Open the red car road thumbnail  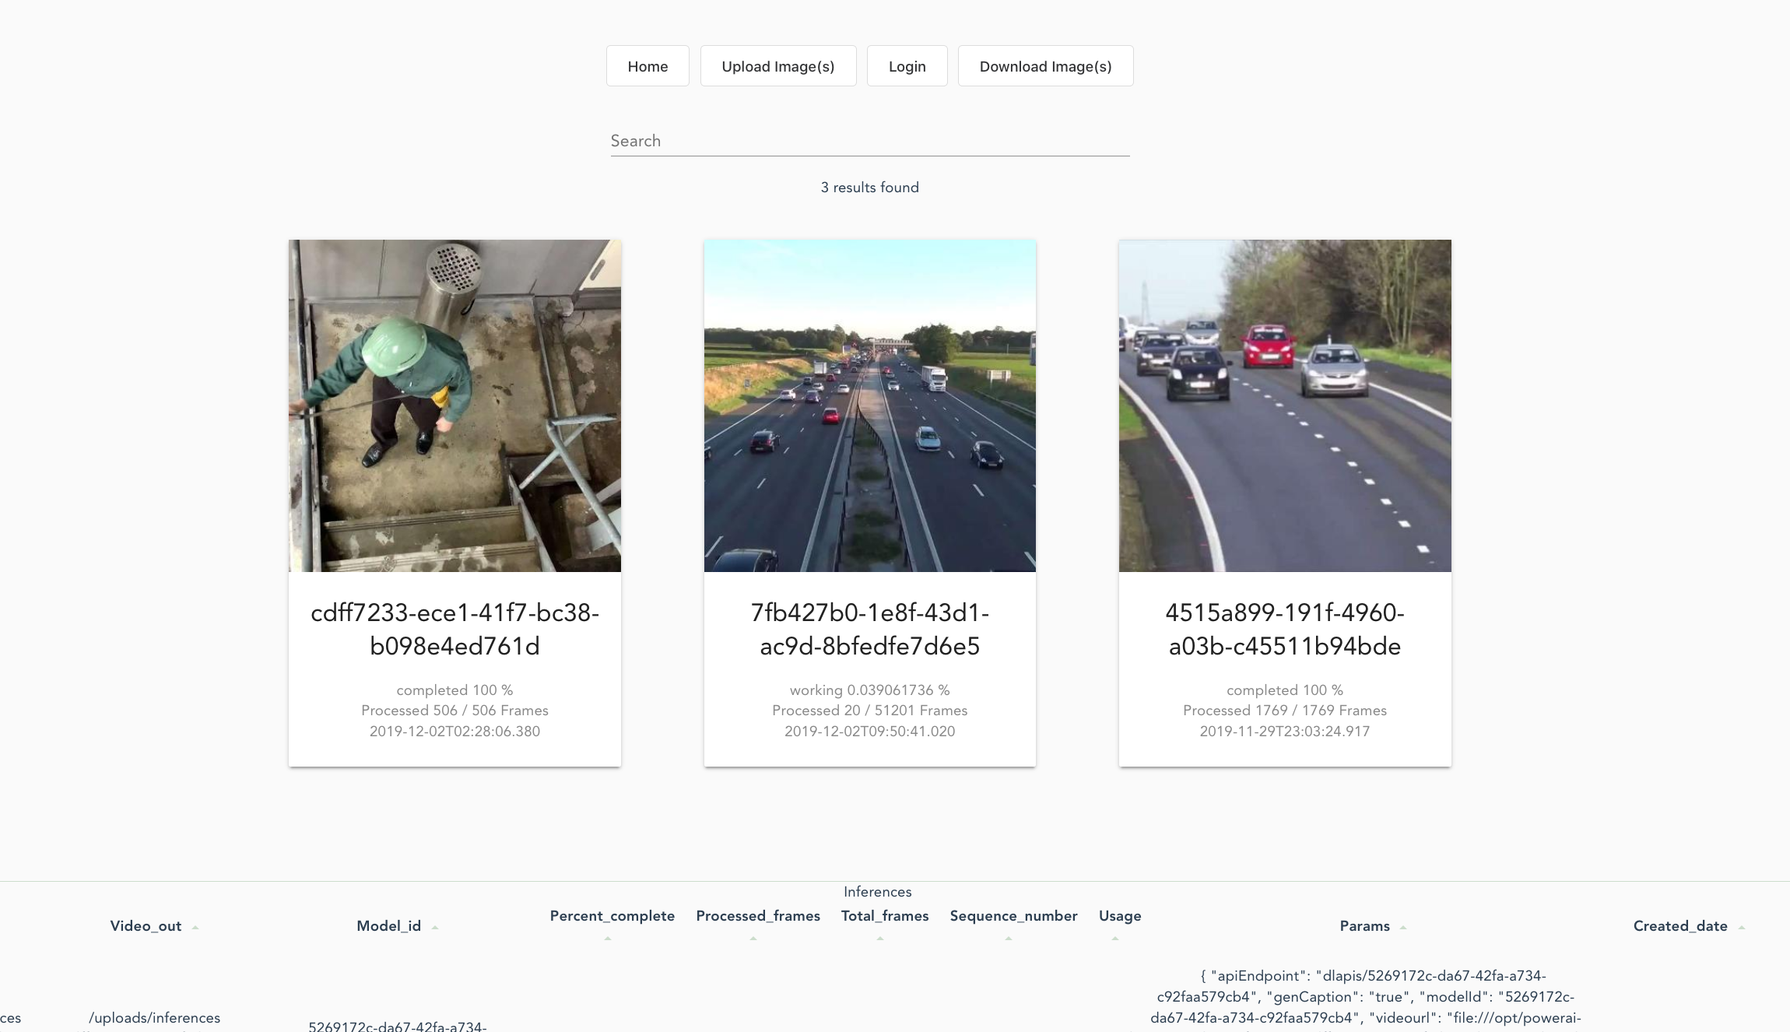(1284, 405)
